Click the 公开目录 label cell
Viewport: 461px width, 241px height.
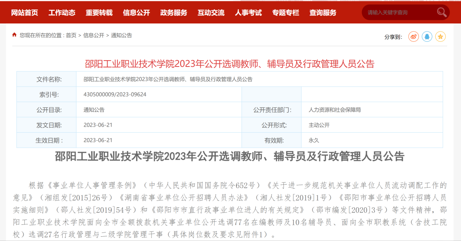pyautogui.click(x=47, y=110)
